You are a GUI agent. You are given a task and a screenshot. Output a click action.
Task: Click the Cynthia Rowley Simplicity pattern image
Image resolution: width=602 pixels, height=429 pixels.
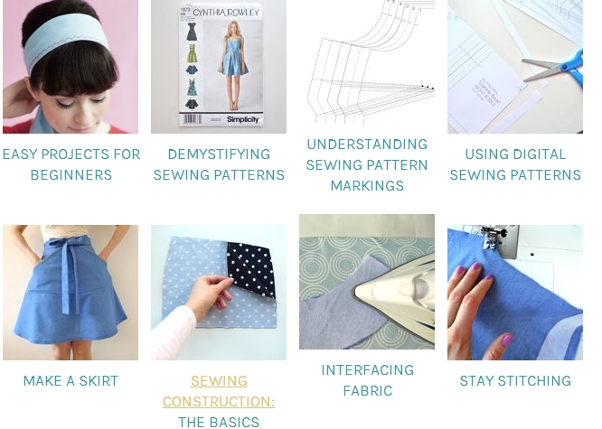pyautogui.click(x=219, y=67)
